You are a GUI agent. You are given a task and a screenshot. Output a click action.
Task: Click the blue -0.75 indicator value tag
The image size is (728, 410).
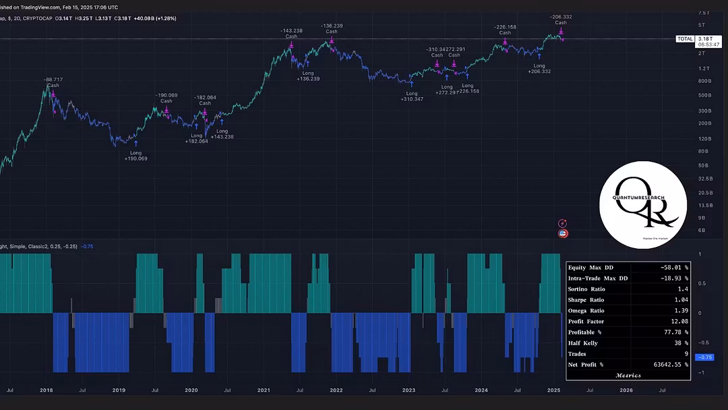point(704,357)
